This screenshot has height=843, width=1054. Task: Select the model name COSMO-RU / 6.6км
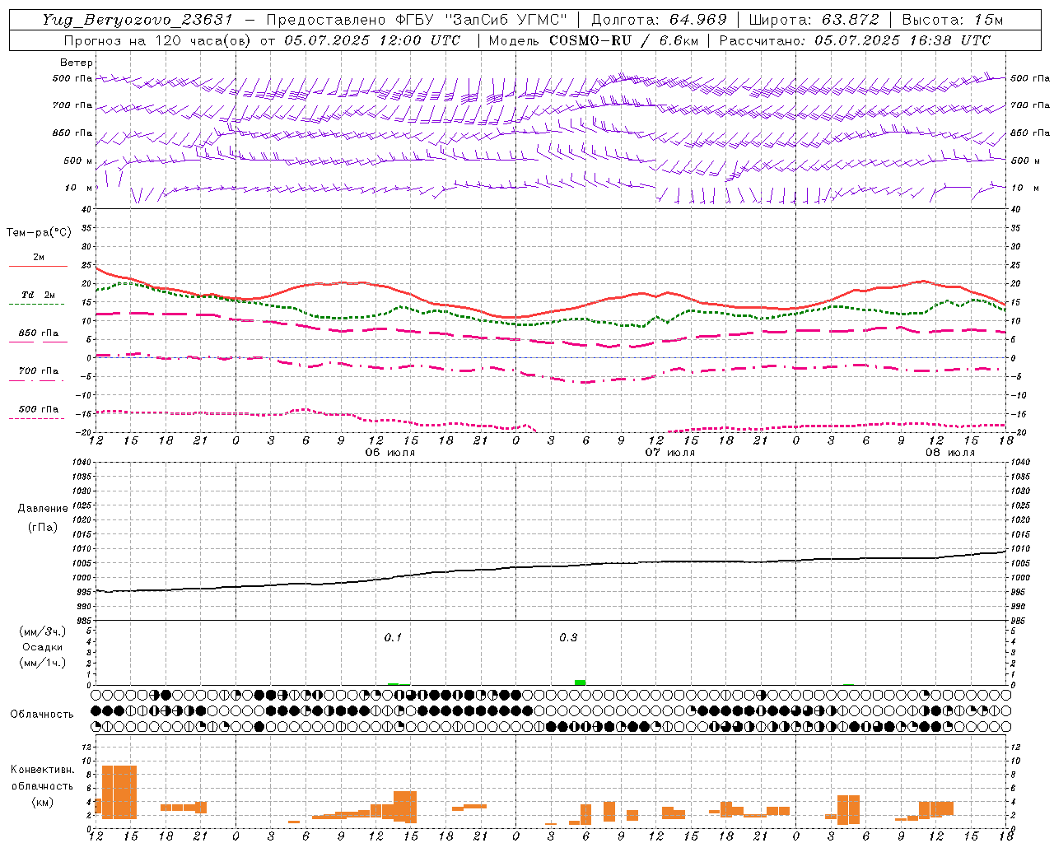(x=623, y=40)
